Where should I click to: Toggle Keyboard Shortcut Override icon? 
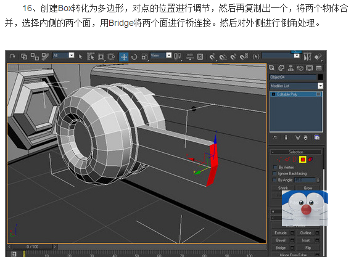point(200,57)
